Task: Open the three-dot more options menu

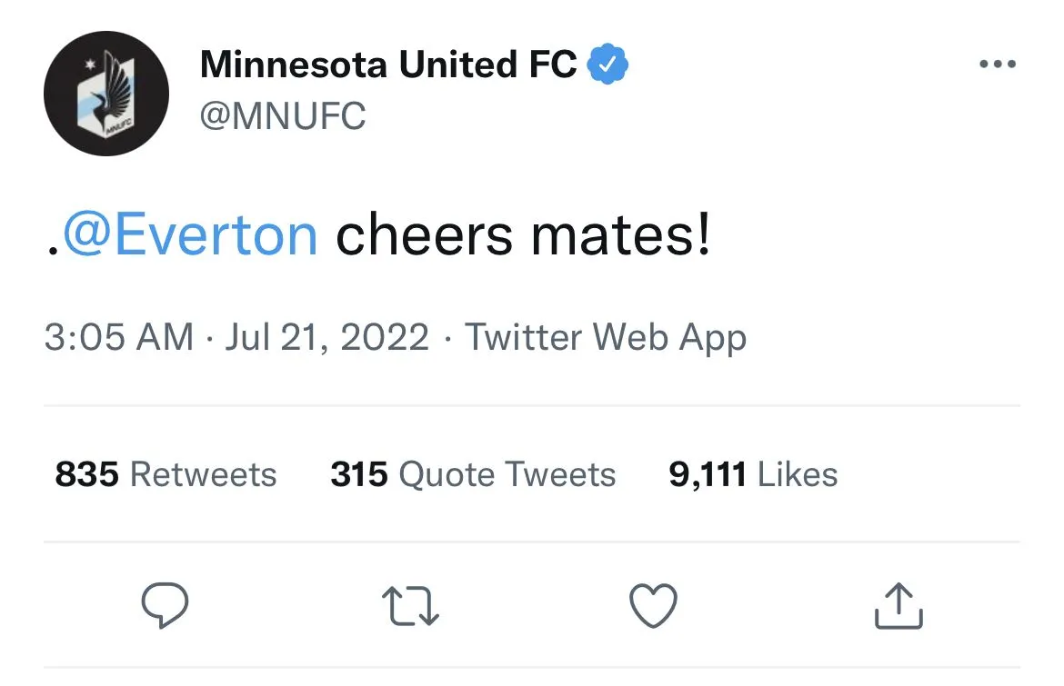Action: tap(997, 65)
